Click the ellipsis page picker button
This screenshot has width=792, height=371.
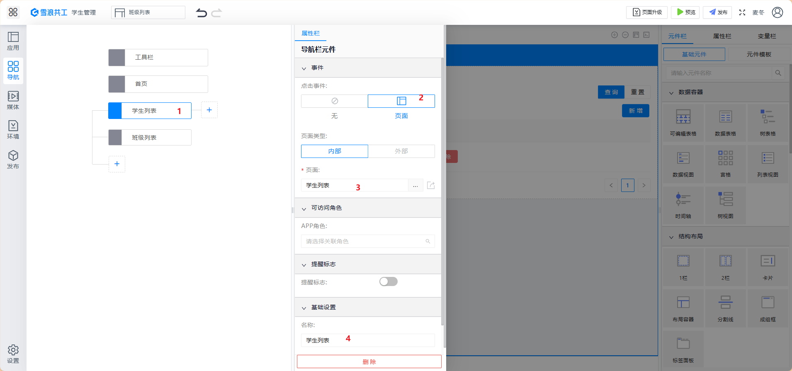[x=415, y=185]
